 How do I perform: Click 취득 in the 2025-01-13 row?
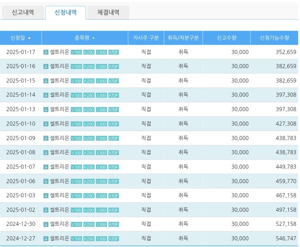183,109
